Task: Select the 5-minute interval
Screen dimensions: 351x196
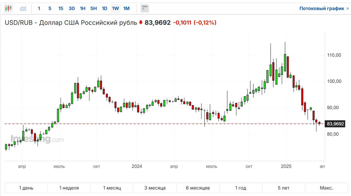Action: (x=50, y=9)
